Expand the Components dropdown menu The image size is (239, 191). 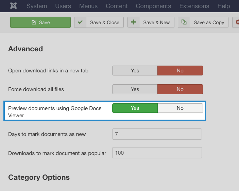153,6
